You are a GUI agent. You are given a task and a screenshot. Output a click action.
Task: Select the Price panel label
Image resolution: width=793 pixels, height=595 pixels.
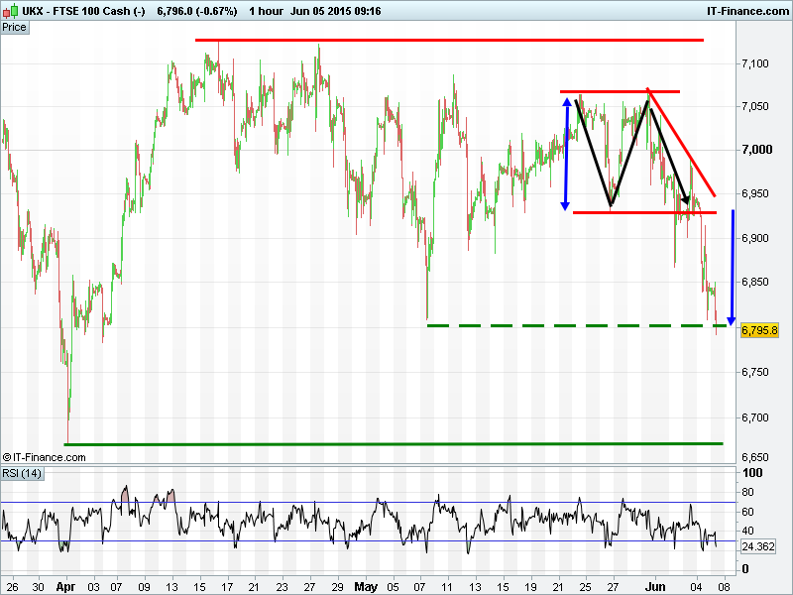[x=15, y=28]
